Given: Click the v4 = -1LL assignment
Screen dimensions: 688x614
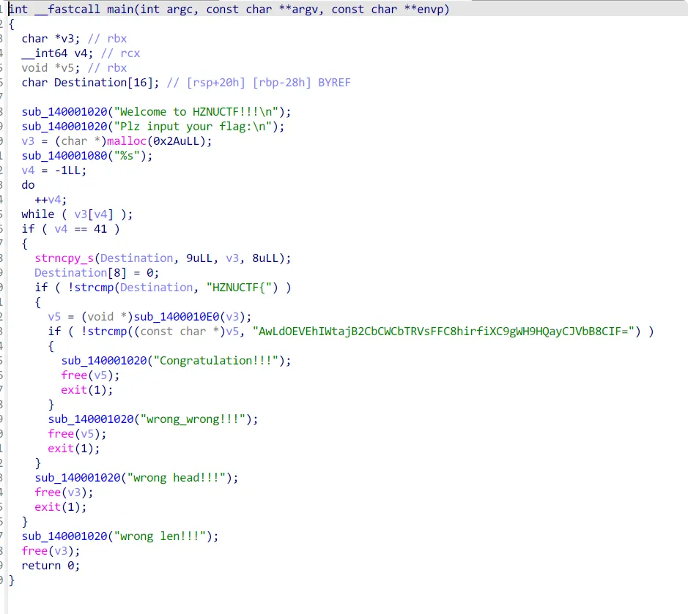Looking at the screenshot, I should [54, 171].
